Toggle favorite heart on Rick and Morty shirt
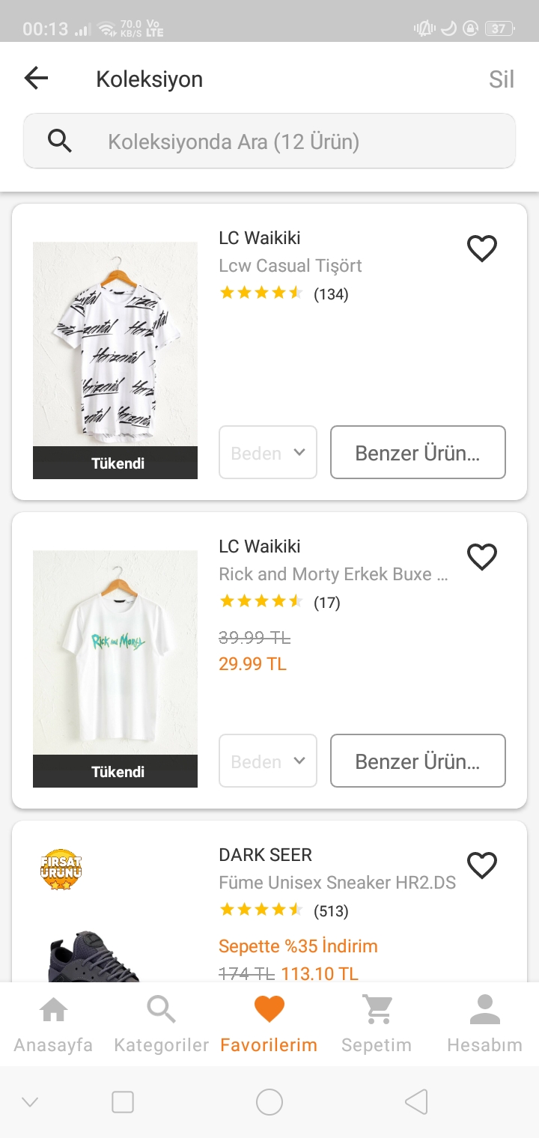The height and width of the screenshot is (1138, 539). pyautogui.click(x=482, y=557)
